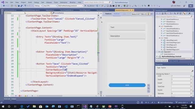The height and width of the screenshot is (109, 195).
Task: Switch to the ItemsPage.xaml tab
Action: (85, 10)
